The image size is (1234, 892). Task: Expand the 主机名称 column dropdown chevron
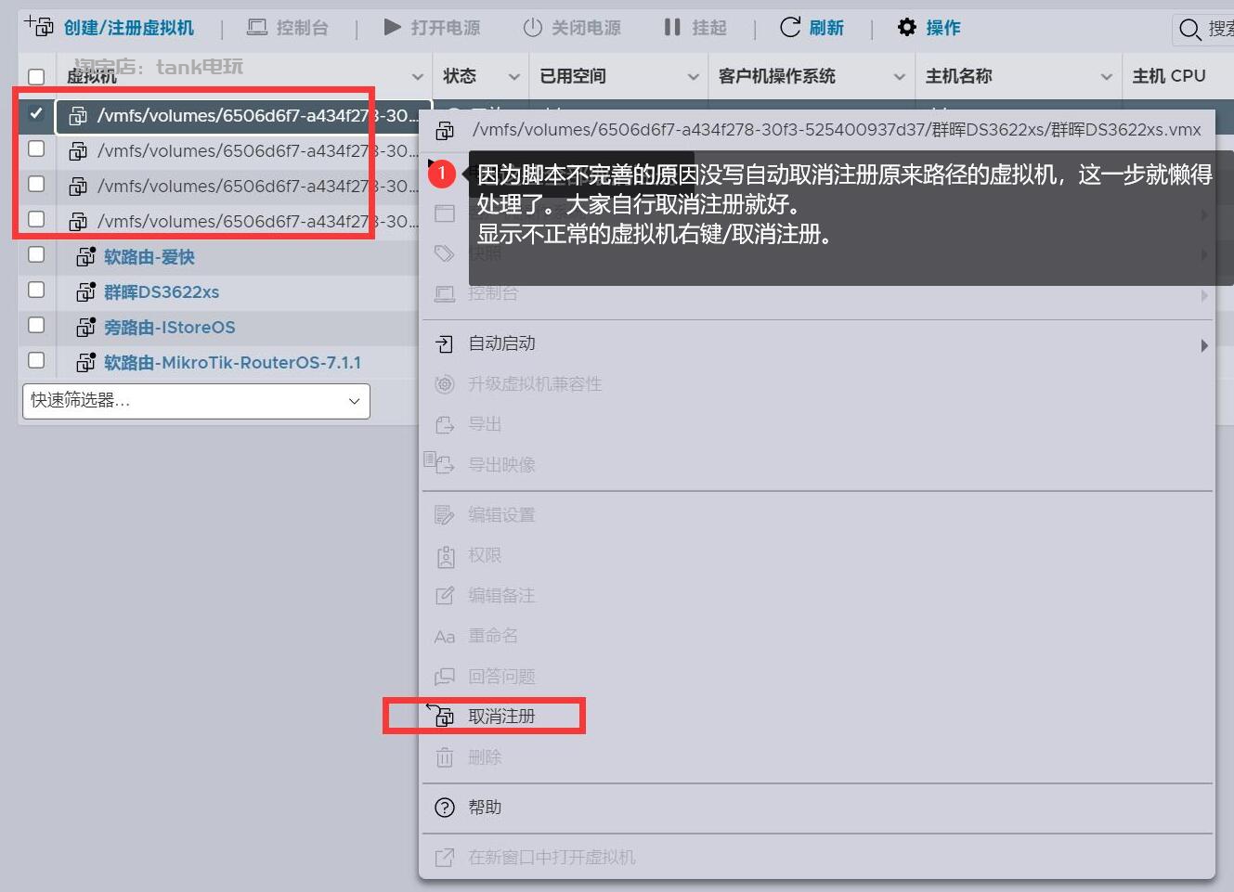(x=1107, y=77)
